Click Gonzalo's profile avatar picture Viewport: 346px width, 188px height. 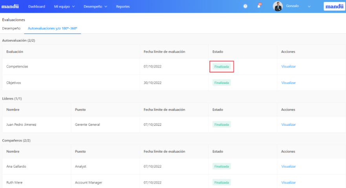[x=278, y=6]
